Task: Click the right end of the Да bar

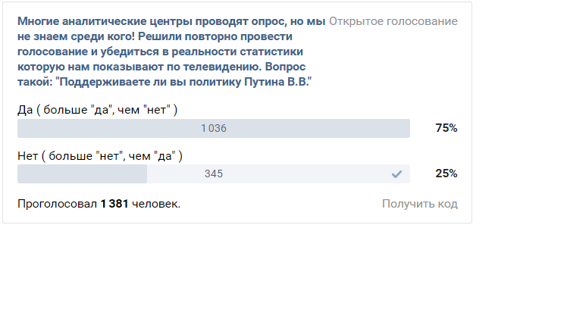Action: point(404,128)
